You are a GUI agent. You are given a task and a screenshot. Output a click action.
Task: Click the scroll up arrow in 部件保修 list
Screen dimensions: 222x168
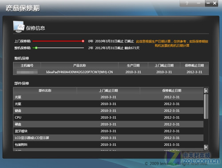pos(206,91)
